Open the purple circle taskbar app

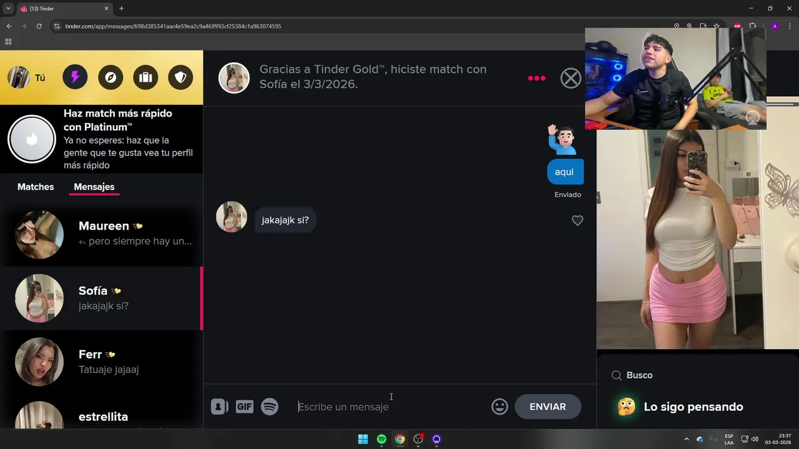click(436, 439)
